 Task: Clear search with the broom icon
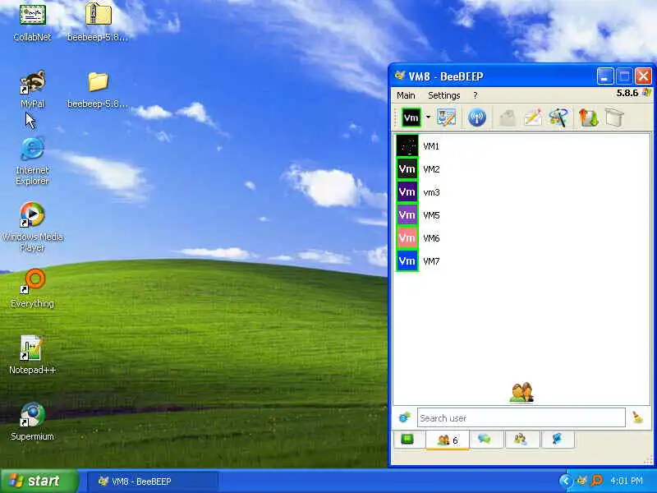click(x=638, y=417)
